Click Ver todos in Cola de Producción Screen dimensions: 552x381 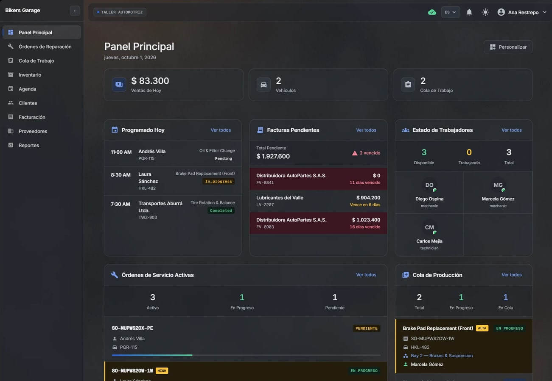[x=512, y=275]
